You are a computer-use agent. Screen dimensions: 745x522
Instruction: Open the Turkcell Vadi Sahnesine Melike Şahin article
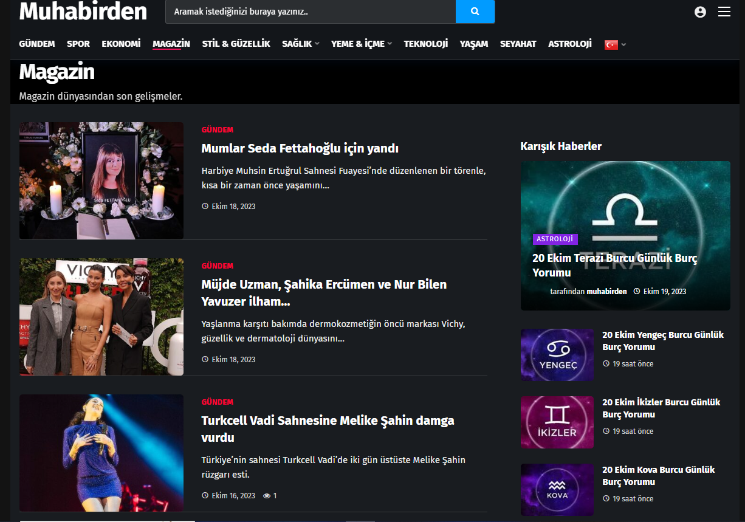328,429
